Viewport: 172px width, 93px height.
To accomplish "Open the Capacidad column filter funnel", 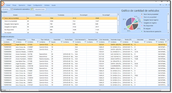I will 61,42.
